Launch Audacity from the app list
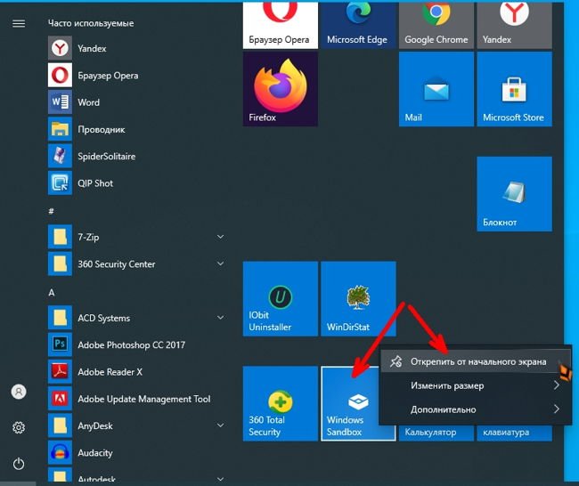Viewport: 579px width, 486px height. point(136,452)
